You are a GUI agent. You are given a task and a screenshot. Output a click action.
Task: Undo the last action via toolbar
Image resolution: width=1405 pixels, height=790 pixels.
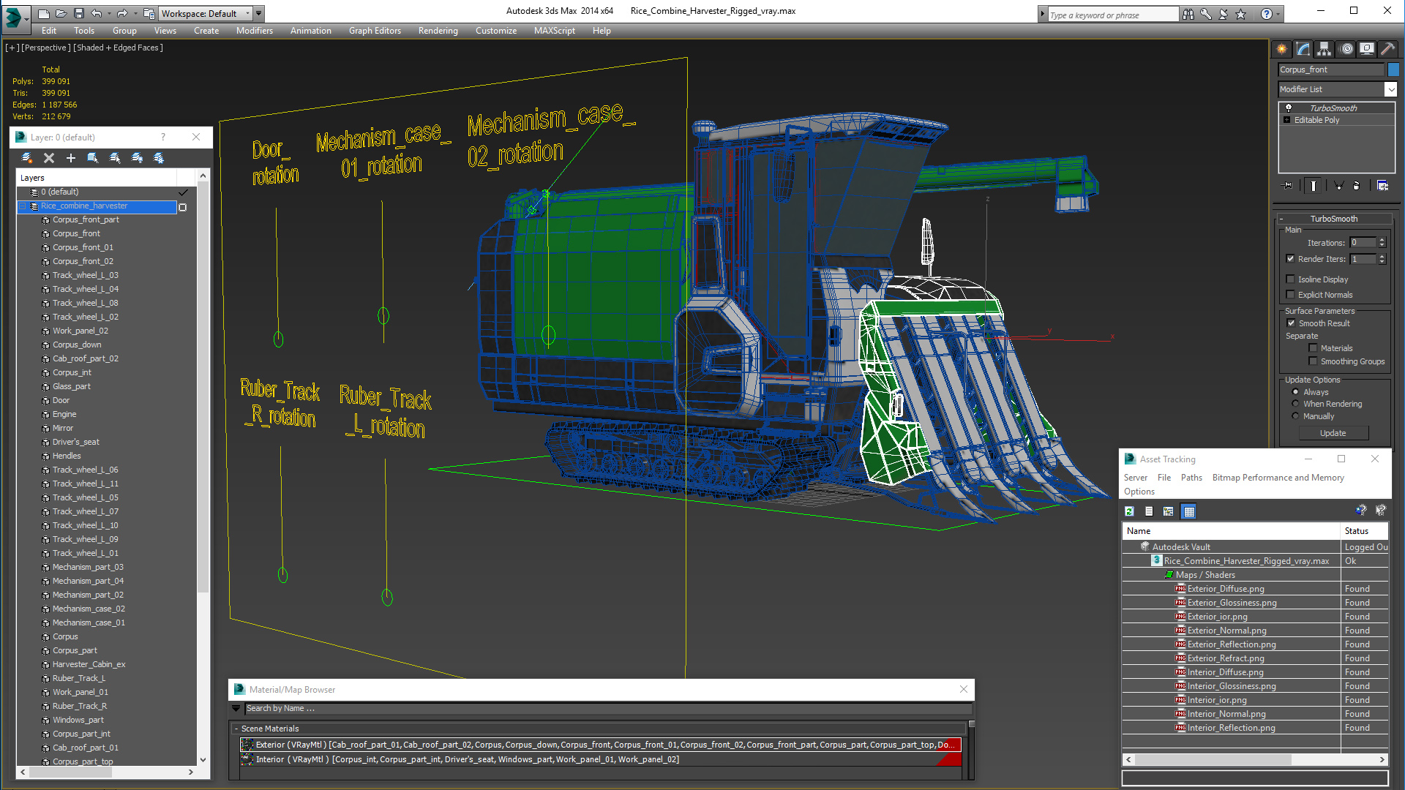point(96,13)
